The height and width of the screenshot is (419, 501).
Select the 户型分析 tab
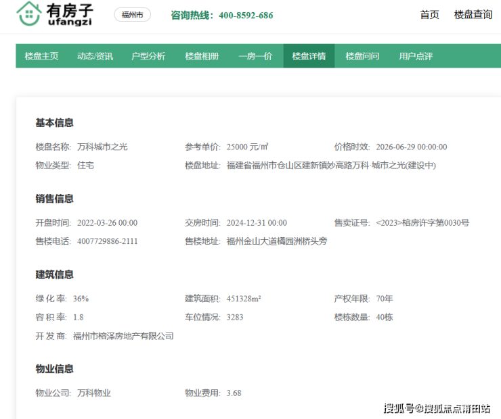point(148,56)
